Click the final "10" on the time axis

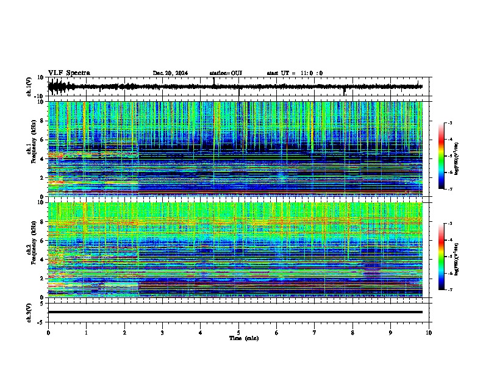pos(429,333)
